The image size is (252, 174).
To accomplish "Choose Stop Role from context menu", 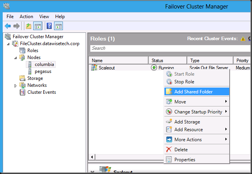I will [197, 82].
